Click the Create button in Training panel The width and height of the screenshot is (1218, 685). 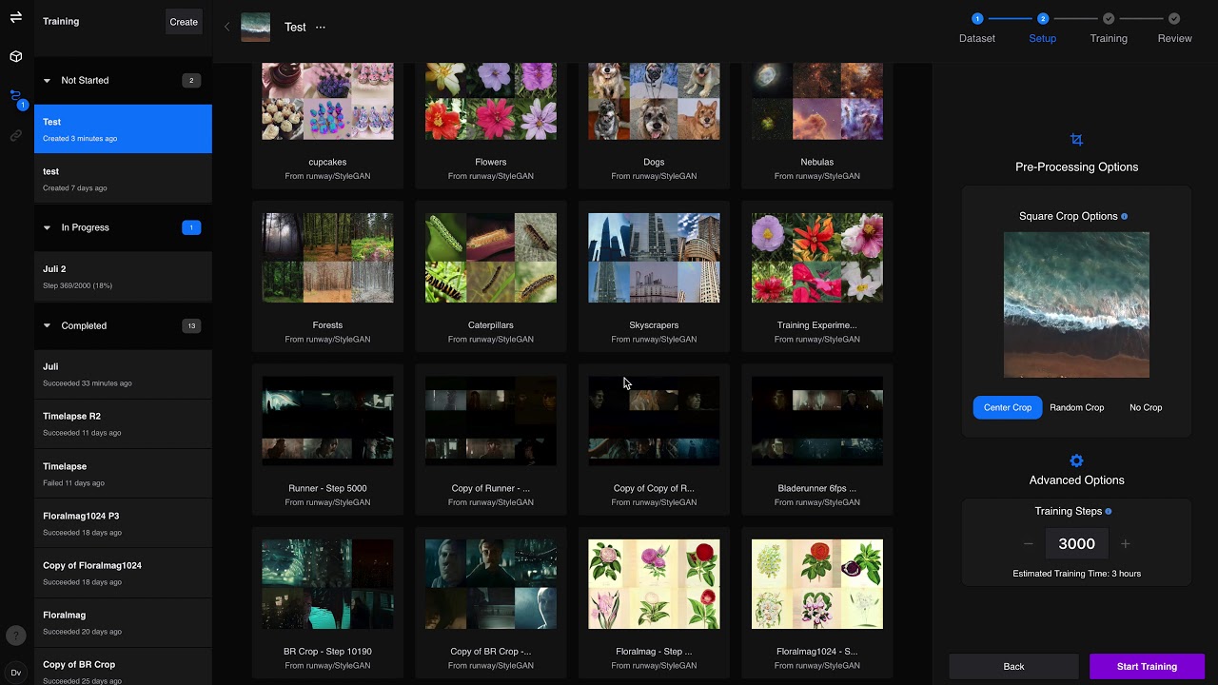click(x=184, y=22)
